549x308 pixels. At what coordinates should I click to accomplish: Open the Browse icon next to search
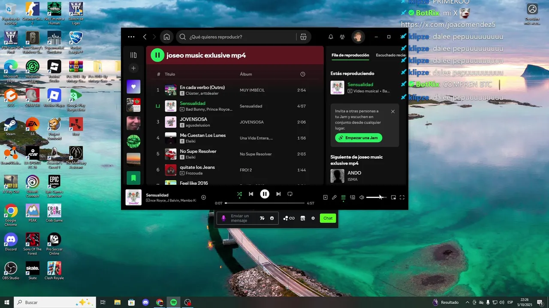click(303, 37)
